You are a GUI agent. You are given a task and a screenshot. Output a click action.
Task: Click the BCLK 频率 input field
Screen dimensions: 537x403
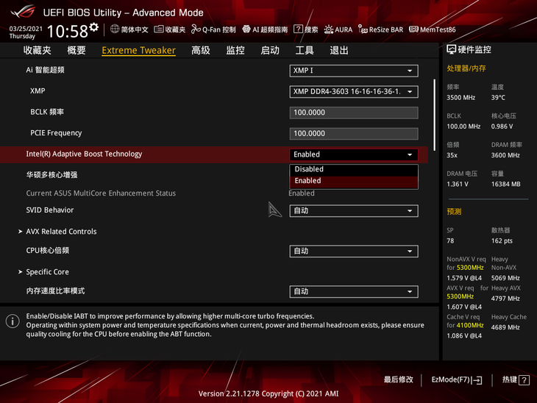353,113
